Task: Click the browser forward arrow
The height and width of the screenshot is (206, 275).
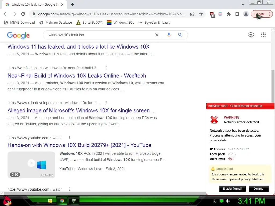Action: 15,14
